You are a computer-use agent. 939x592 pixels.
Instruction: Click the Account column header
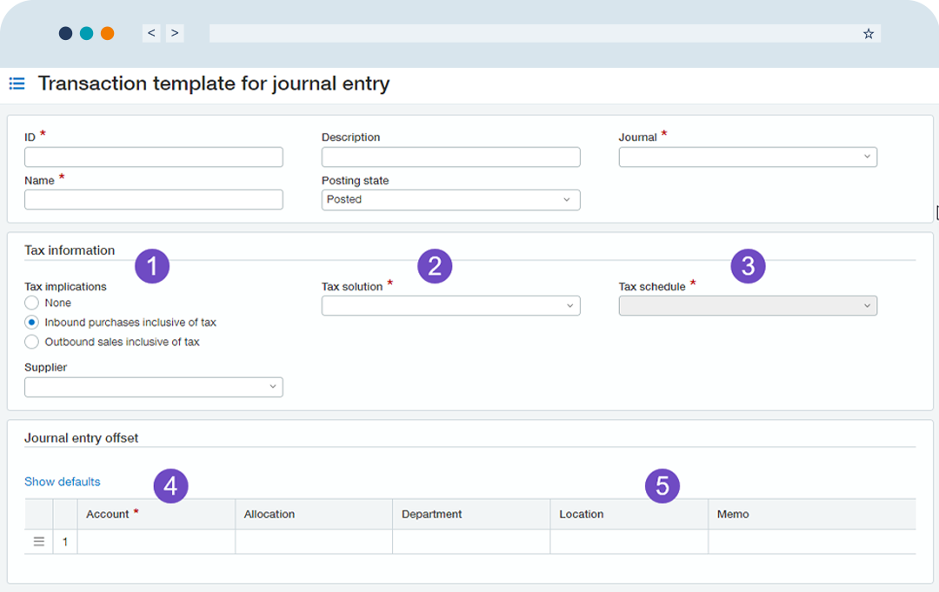108,515
